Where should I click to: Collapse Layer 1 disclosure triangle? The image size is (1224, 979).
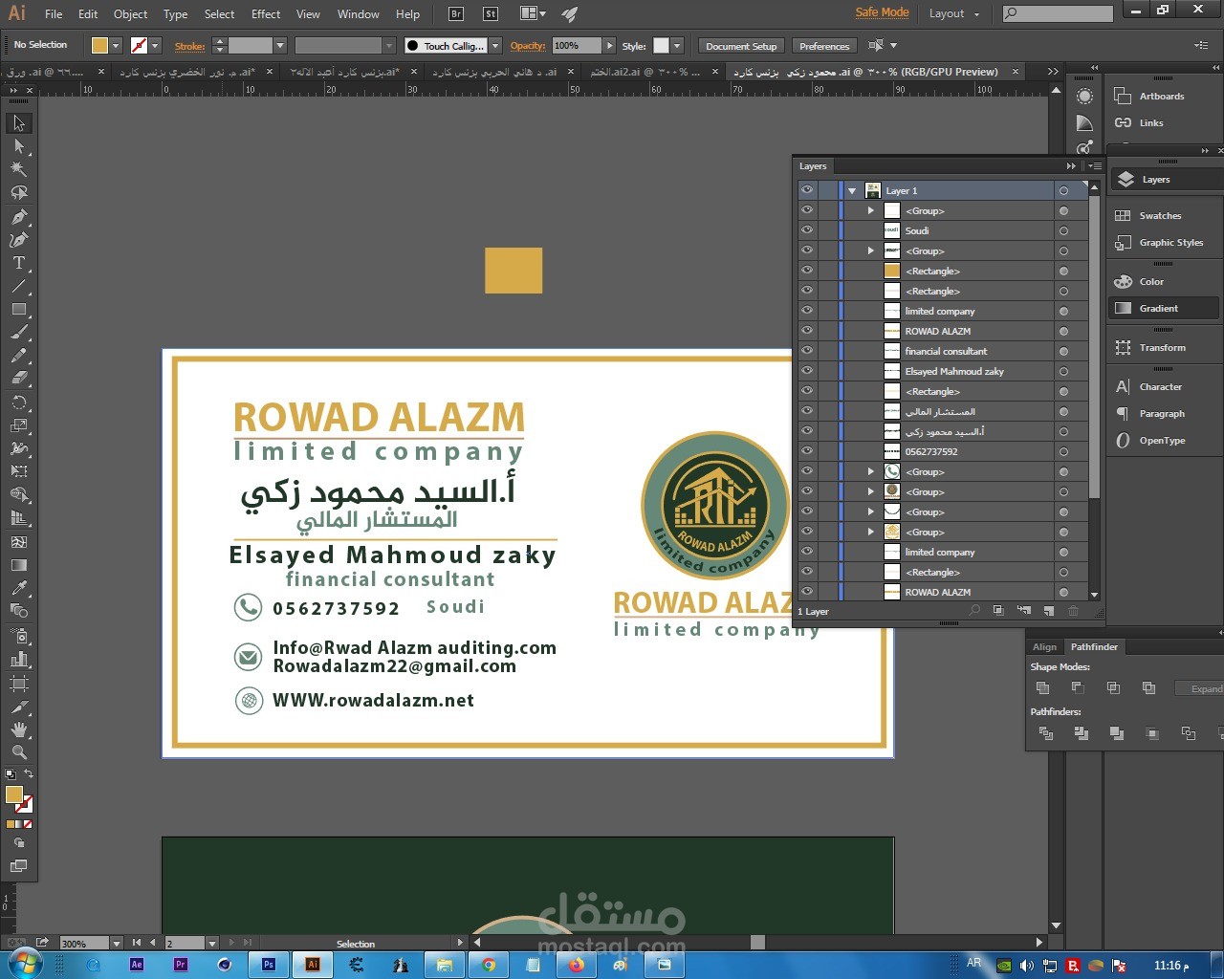(x=852, y=190)
